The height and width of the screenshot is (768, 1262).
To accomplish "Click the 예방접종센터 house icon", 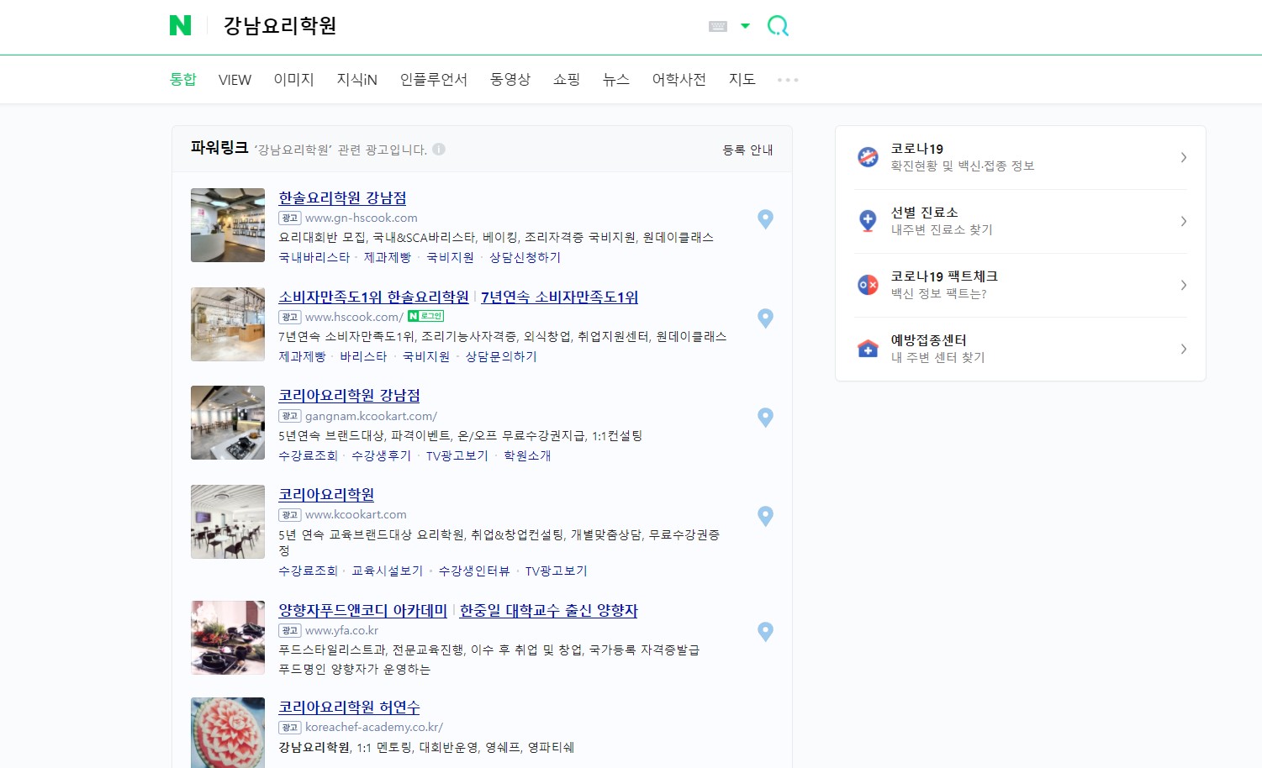I will (868, 349).
